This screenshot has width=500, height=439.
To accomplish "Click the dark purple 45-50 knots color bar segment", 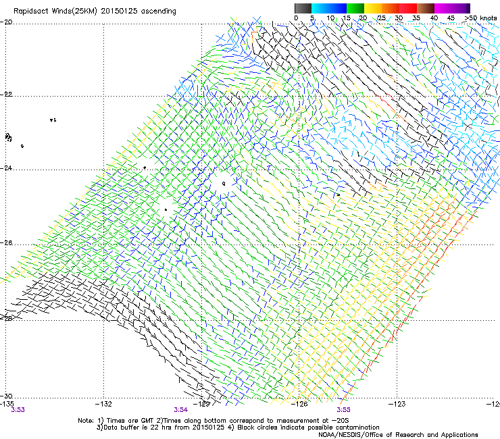I will [x=461, y=8].
